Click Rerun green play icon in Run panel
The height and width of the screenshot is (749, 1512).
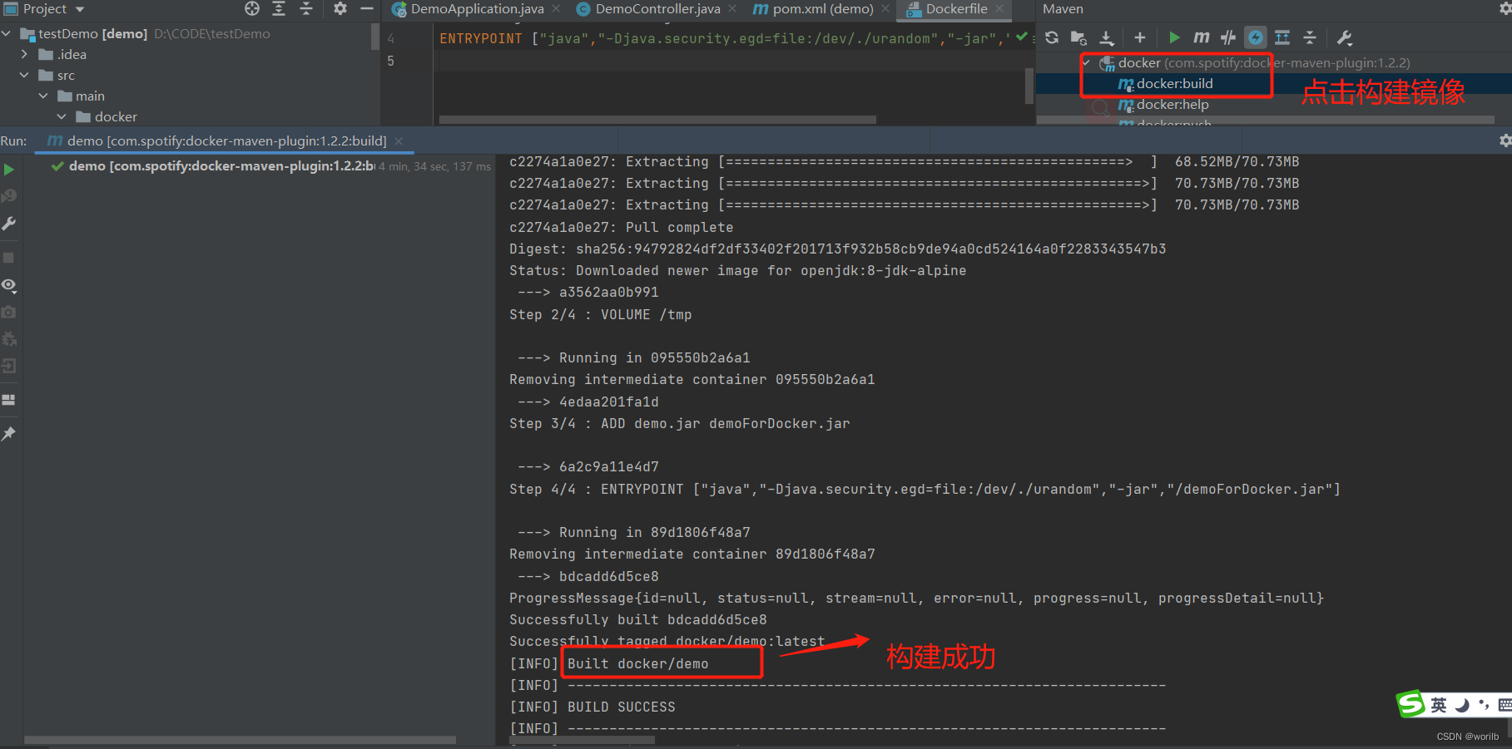click(9, 170)
